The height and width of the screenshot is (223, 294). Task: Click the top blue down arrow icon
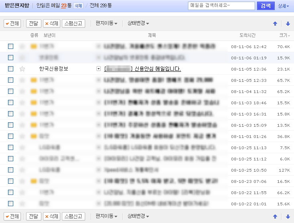(288, 24)
